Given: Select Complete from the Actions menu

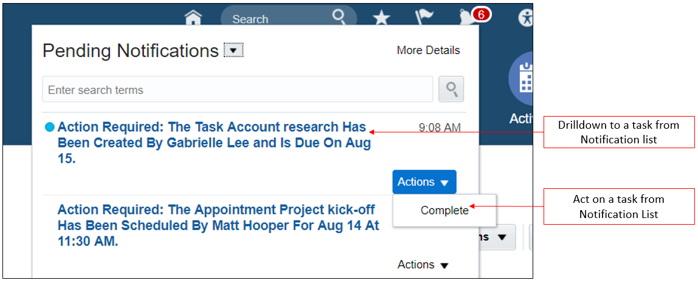Looking at the screenshot, I should coord(444,210).
